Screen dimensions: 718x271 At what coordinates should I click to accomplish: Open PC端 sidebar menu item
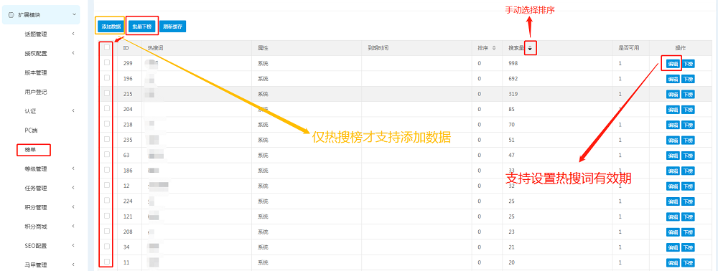[31, 130]
